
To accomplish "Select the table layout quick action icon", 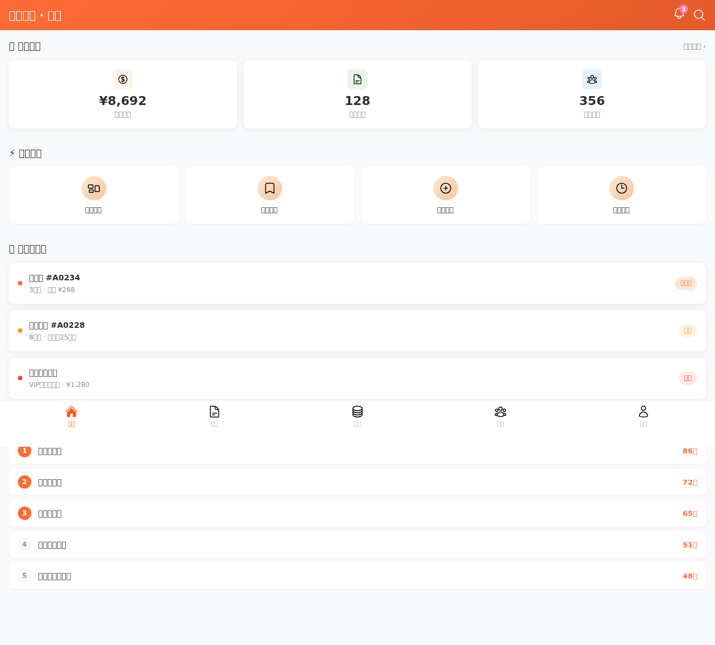I will 94,188.
